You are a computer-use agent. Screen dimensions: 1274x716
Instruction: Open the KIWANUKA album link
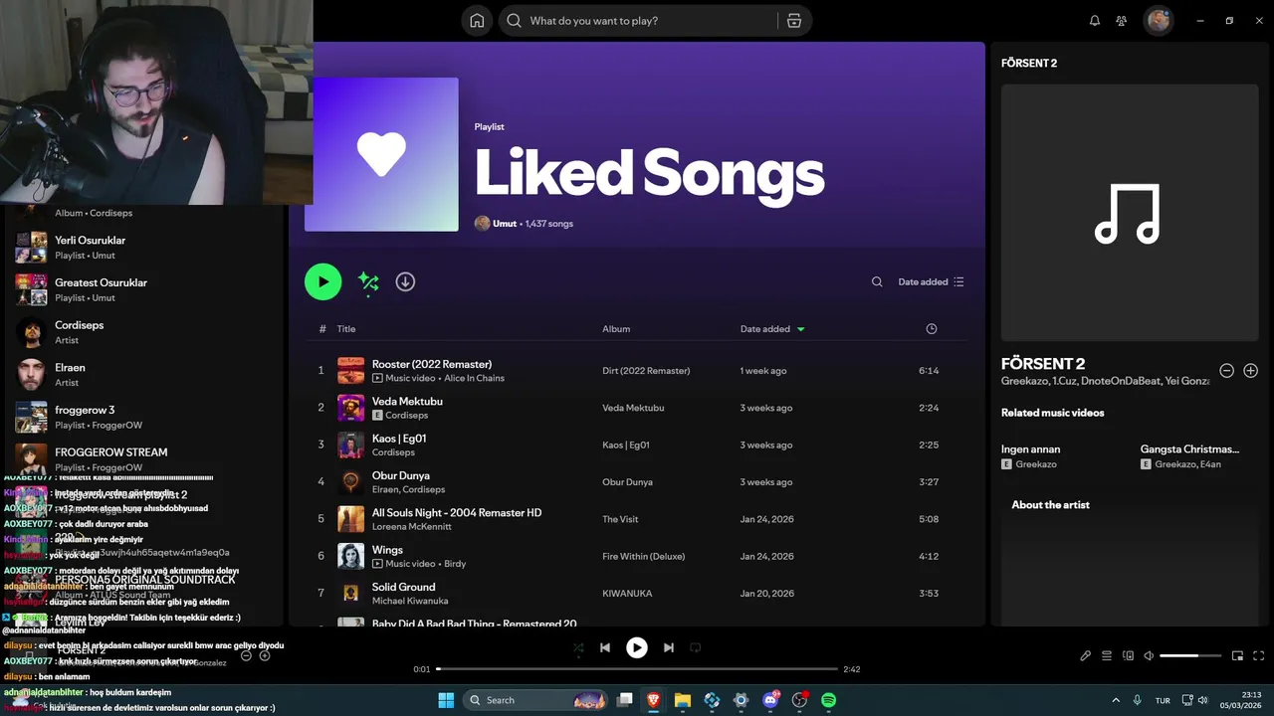tap(627, 594)
